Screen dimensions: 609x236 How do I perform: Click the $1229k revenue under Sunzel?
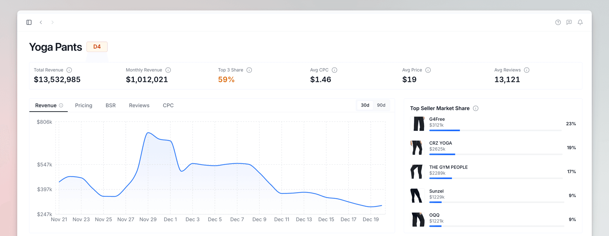tap(437, 197)
